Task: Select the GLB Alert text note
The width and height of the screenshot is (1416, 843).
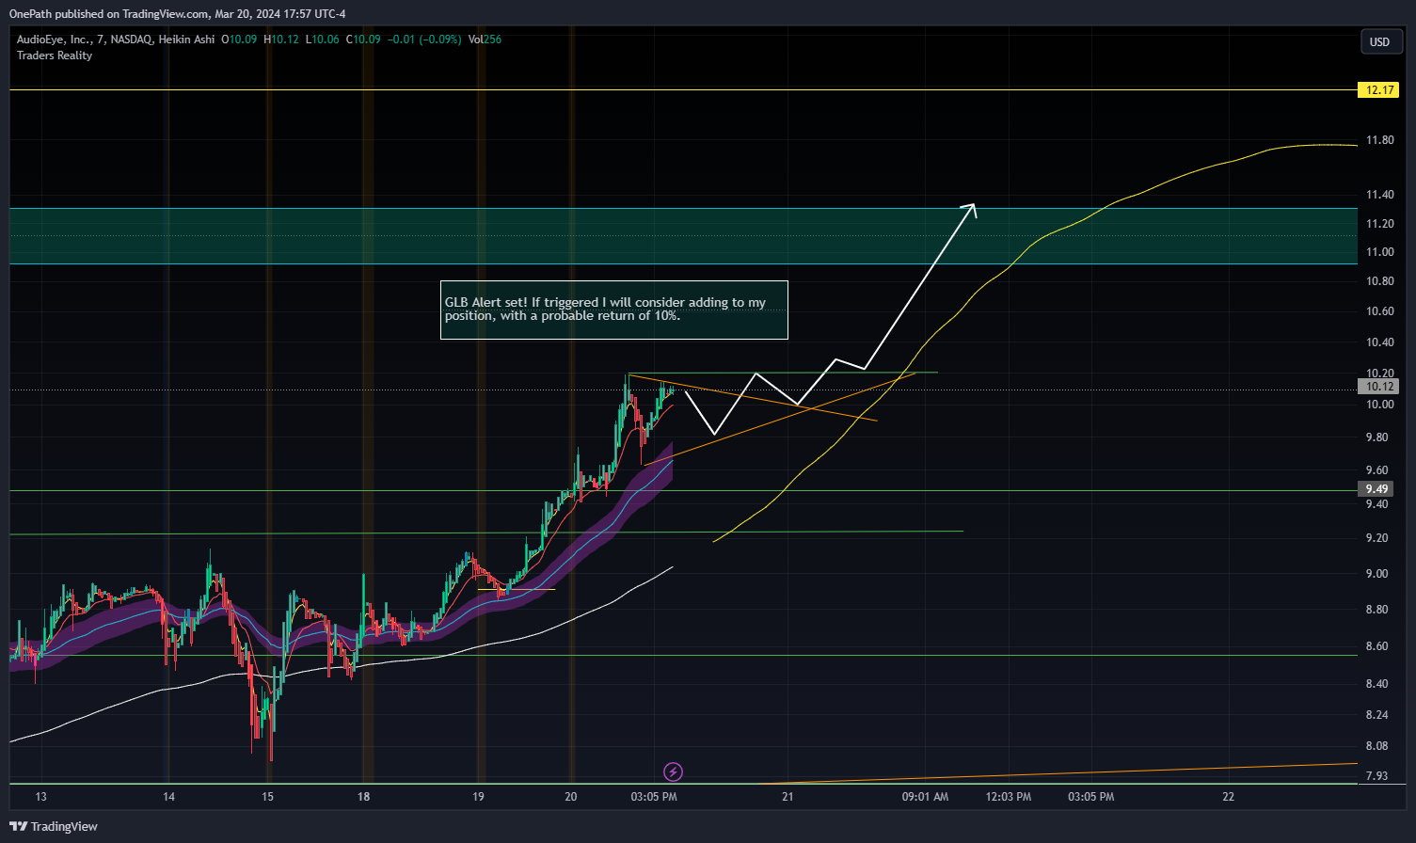Action: (x=614, y=310)
